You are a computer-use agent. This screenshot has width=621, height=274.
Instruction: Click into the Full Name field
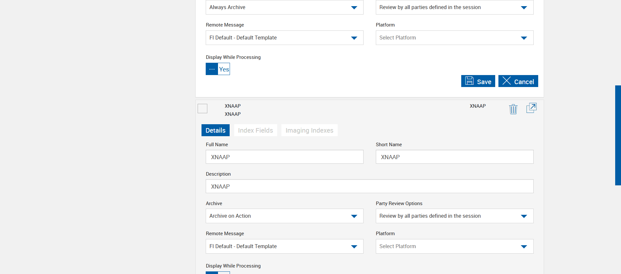click(x=284, y=157)
